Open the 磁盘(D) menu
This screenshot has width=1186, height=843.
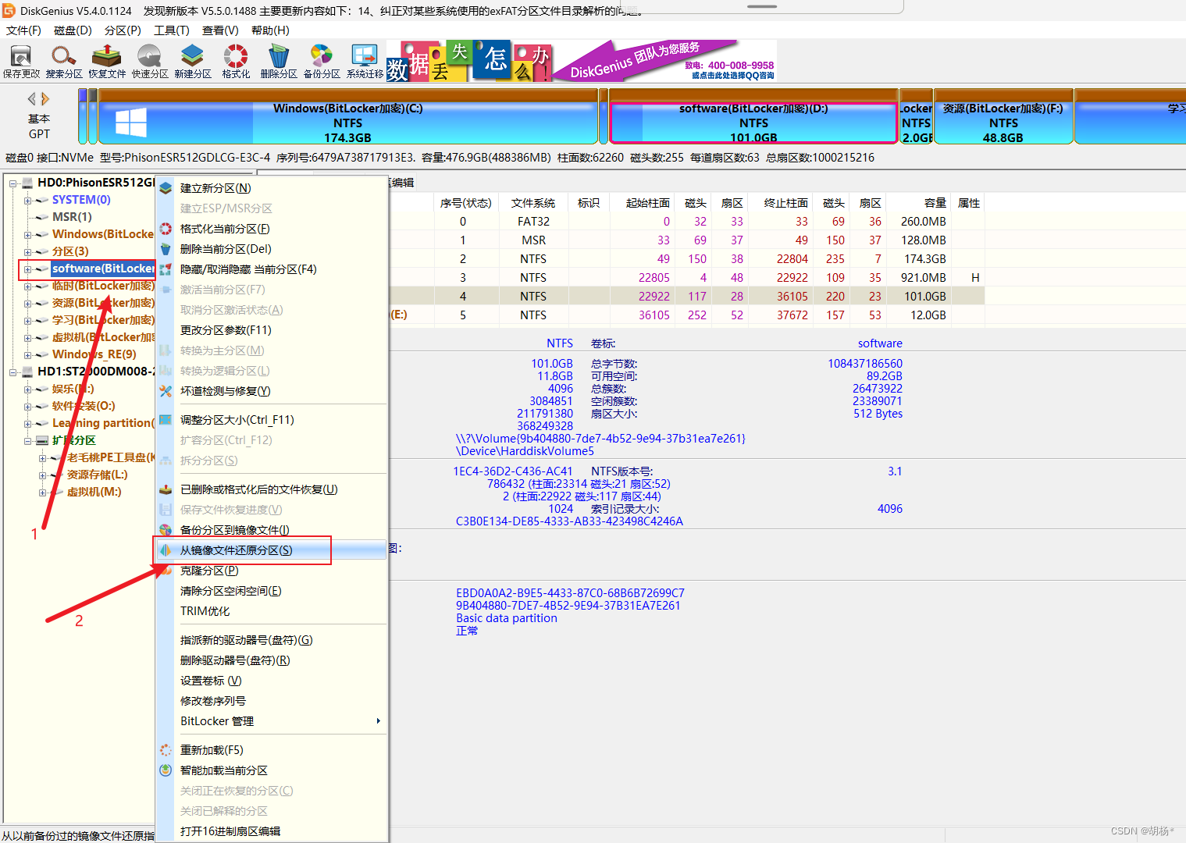point(73,30)
